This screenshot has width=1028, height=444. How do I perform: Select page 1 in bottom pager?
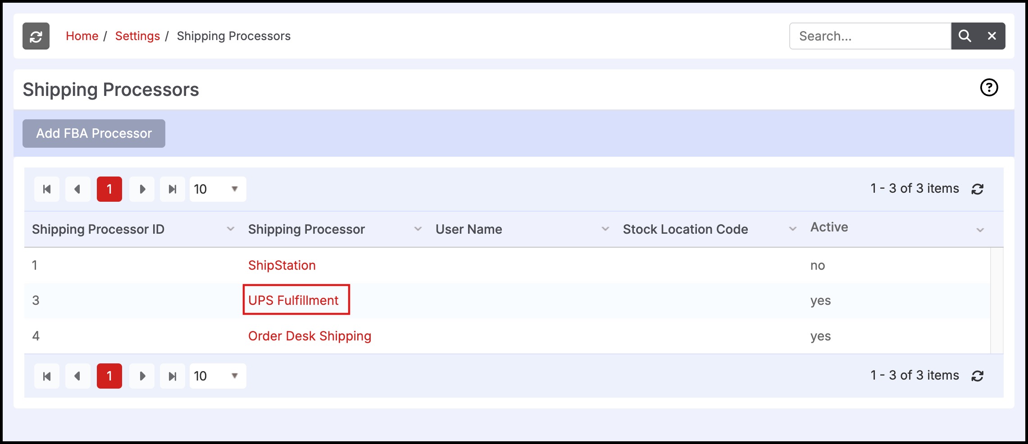tap(109, 376)
